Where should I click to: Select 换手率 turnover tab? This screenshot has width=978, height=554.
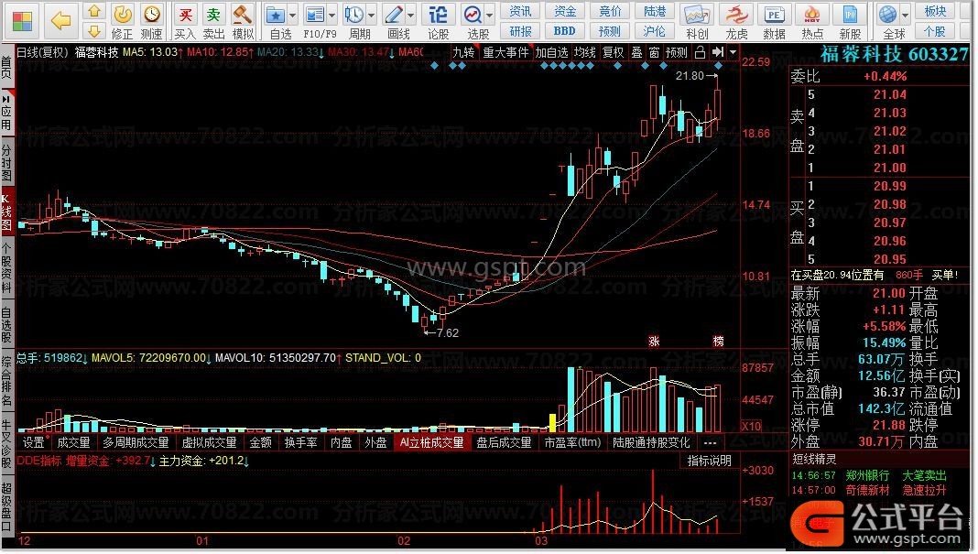300,442
